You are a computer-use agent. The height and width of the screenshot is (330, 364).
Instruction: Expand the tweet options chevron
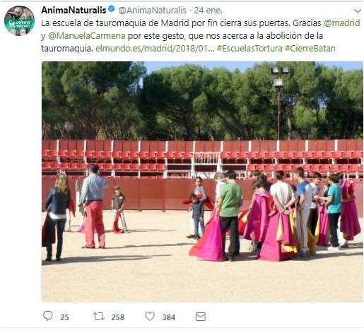358,11
